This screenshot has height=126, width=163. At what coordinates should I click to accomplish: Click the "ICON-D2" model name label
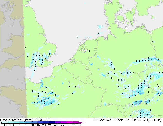[43, 120]
